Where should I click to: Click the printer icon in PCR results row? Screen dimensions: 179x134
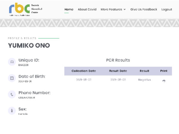pos(164,81)
